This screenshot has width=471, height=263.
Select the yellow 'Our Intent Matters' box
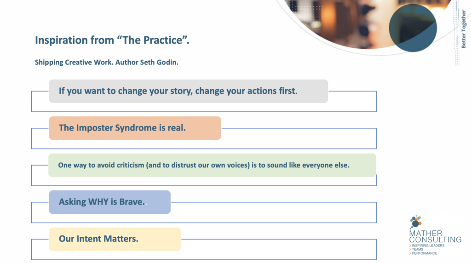115,239
